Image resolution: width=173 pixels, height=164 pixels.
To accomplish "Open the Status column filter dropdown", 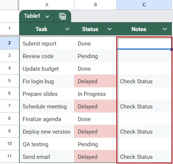I will pyautogui.click(x=110, y=29).
